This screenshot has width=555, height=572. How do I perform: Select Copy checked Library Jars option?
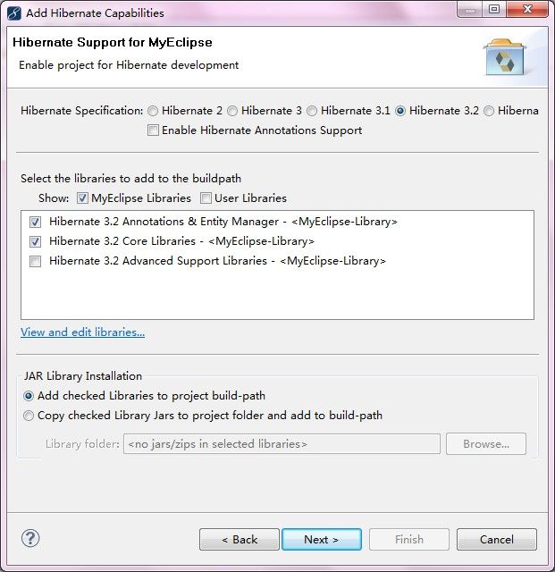coord(29,416)
